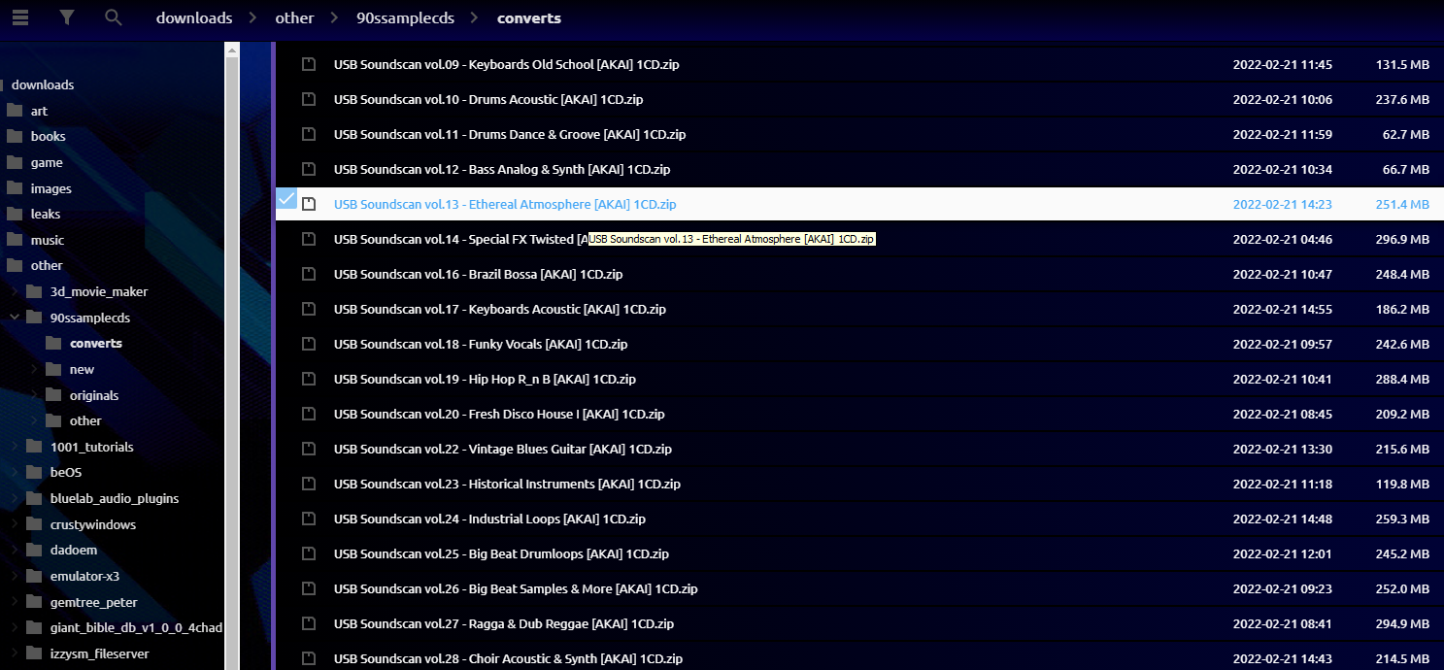Click file icon for vol.25 Big Beat Drumloops
1444x670 pixels.
pyautogui.click(x=309, y=553)
